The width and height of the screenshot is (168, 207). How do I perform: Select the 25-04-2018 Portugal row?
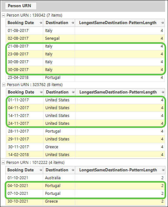pos(85,78)
